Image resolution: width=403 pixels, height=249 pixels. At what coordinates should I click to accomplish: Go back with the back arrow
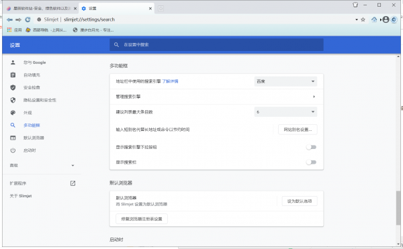(9, 19)
